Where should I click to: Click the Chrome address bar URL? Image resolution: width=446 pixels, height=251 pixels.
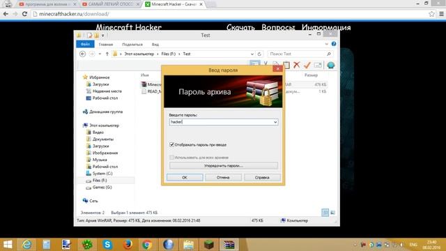[x=74, y=14]
